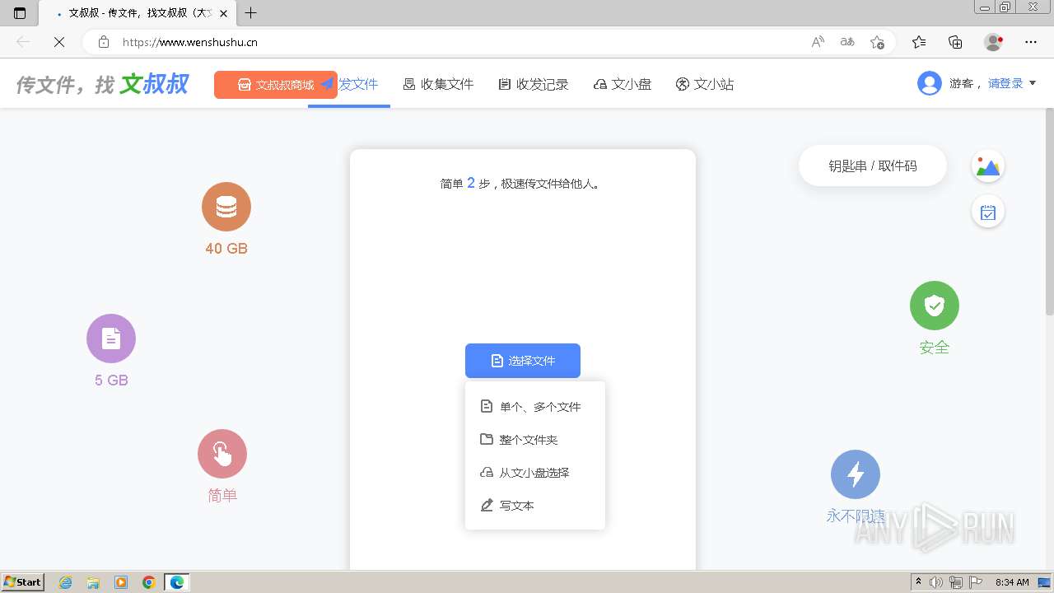The image size is (1054, 593).
Task: View site information lock icon
Action: tap(104, 42)
